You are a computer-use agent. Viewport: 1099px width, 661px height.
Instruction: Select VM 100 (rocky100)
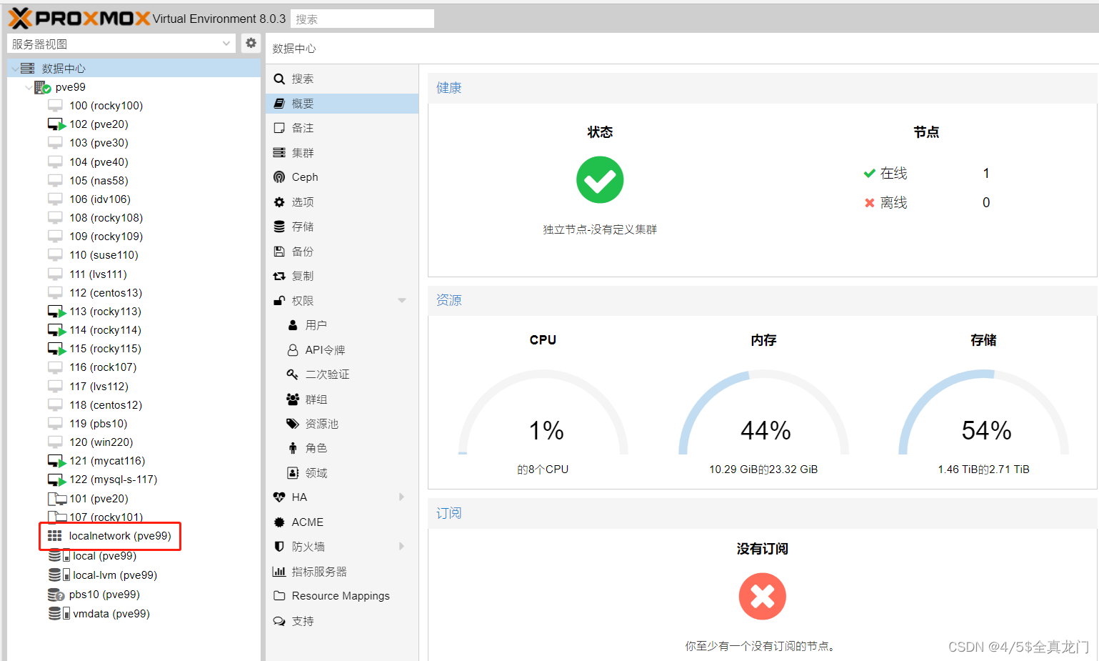(x=106, y=106)
